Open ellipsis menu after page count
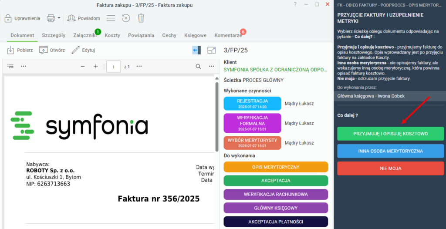 pos(139,66)
